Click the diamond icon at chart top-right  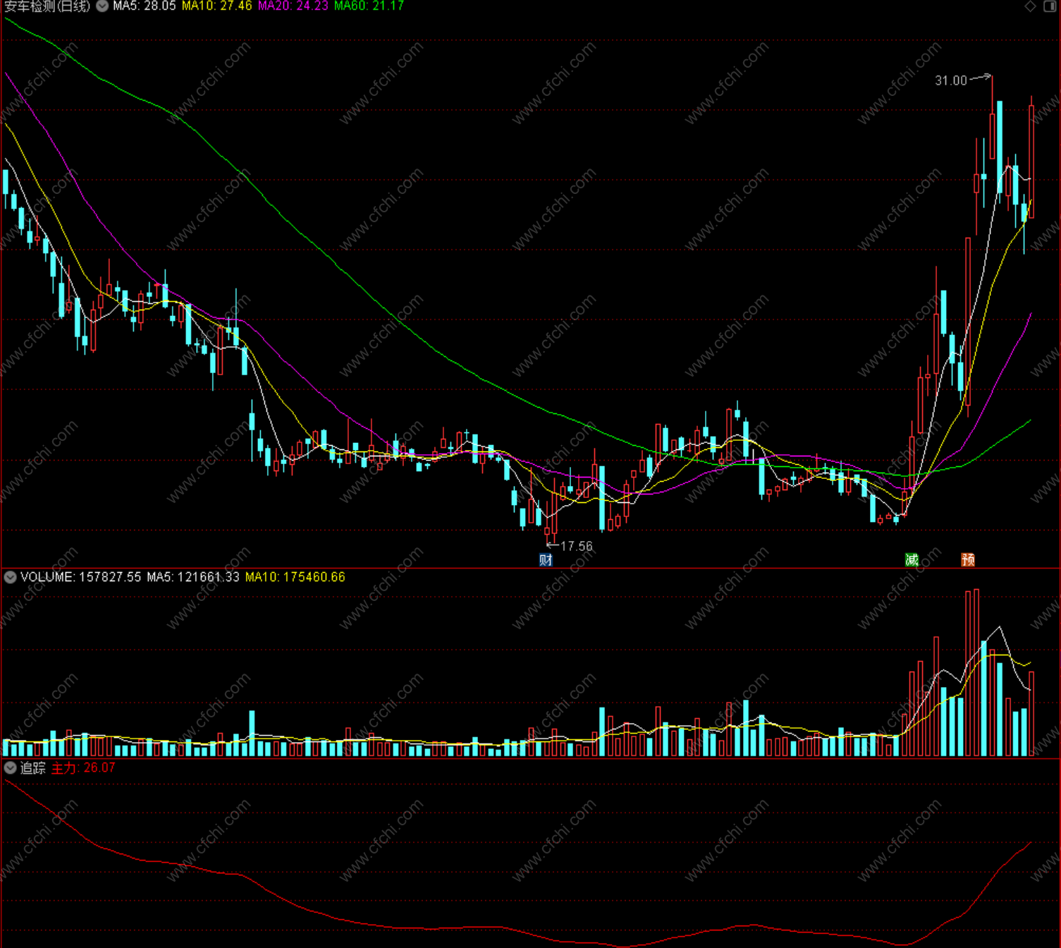(1030, 6)
